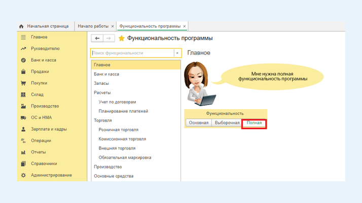The width and height of the screenshot is (362, 203).
Task: Open the Зарплата и кадры section
Action: (x=49, y=129)
